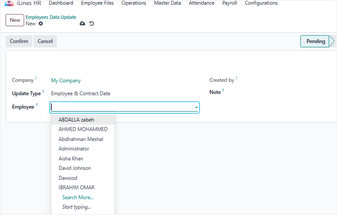Image resolution: width=337 pixels, height=215 pixels.
Task: Pick Aisha Khan in the dropdown
Action: tap(83, 159)
